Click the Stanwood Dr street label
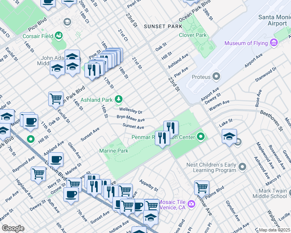 [x=266, y=74]
